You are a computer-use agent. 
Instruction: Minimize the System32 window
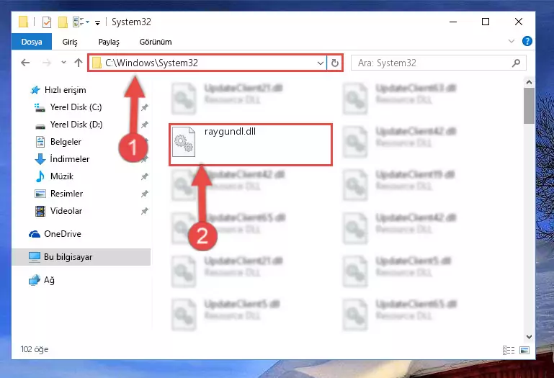coord(453,22)
